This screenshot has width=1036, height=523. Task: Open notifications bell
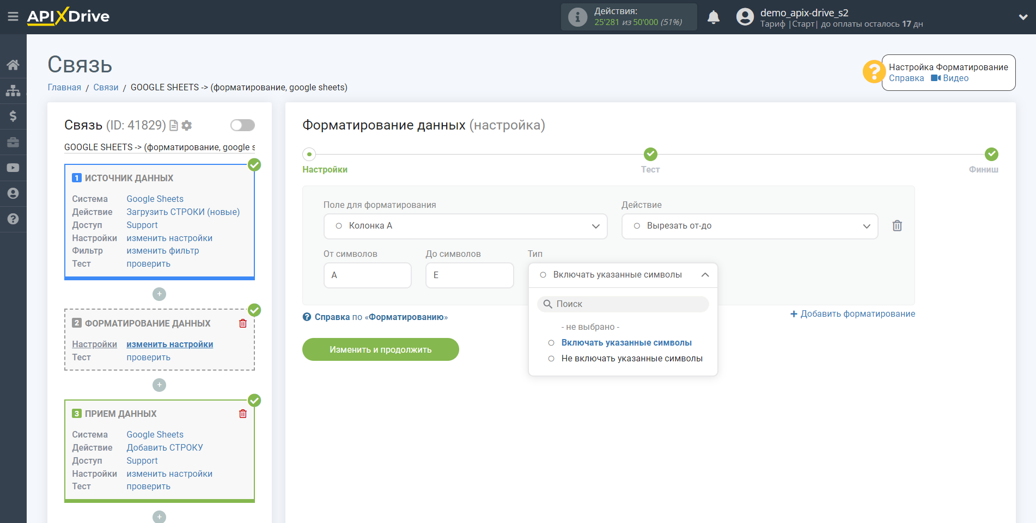(x=714, y=17)
